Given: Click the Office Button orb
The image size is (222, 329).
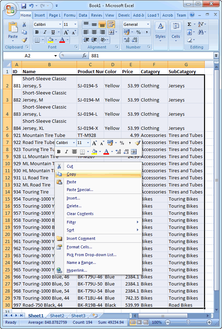Looking at the screenshot, I should point(10,9).
